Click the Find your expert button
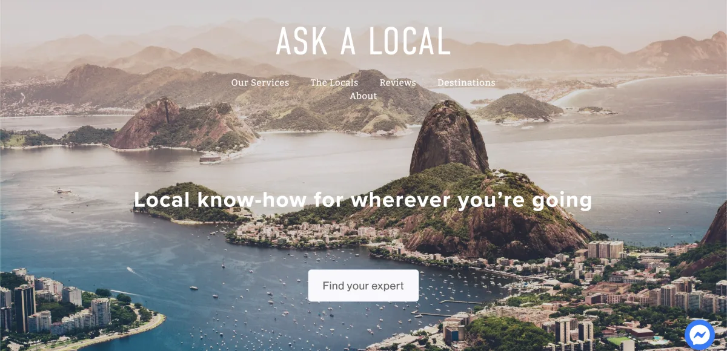 (363, 286)
